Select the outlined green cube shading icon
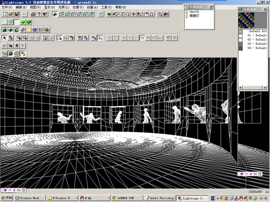 click(x=29, y=22)
